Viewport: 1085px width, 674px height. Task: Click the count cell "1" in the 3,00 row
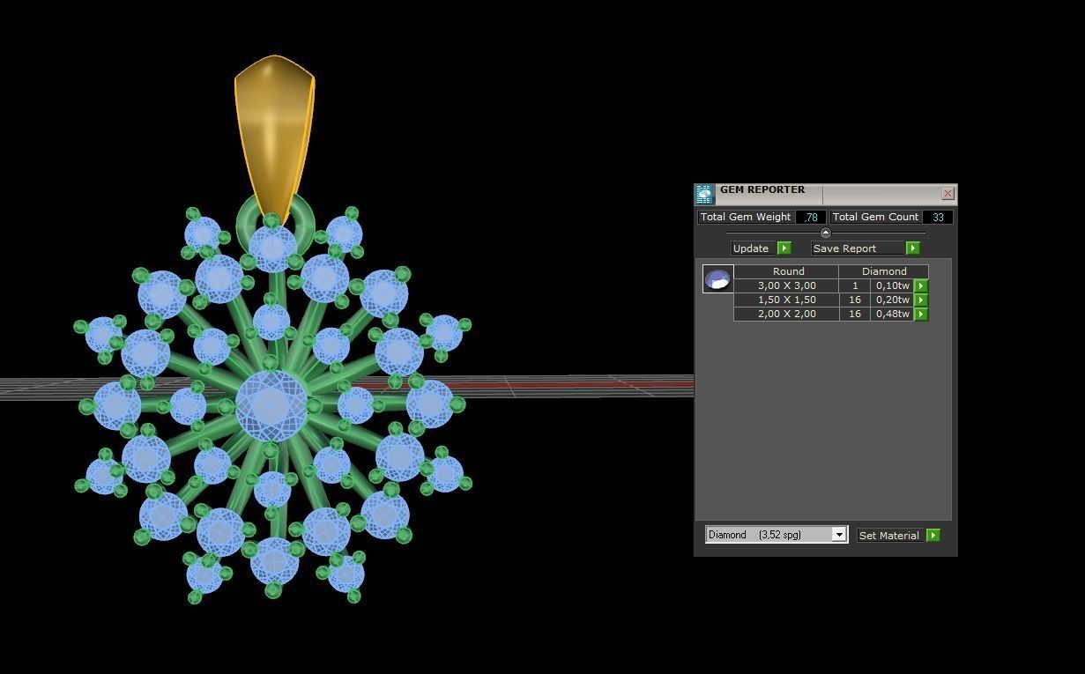854,285
